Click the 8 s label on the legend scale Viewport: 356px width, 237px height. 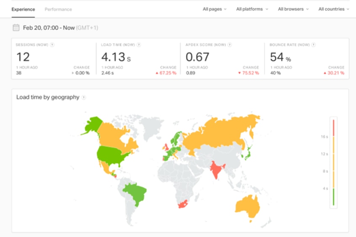coord(325,171)
